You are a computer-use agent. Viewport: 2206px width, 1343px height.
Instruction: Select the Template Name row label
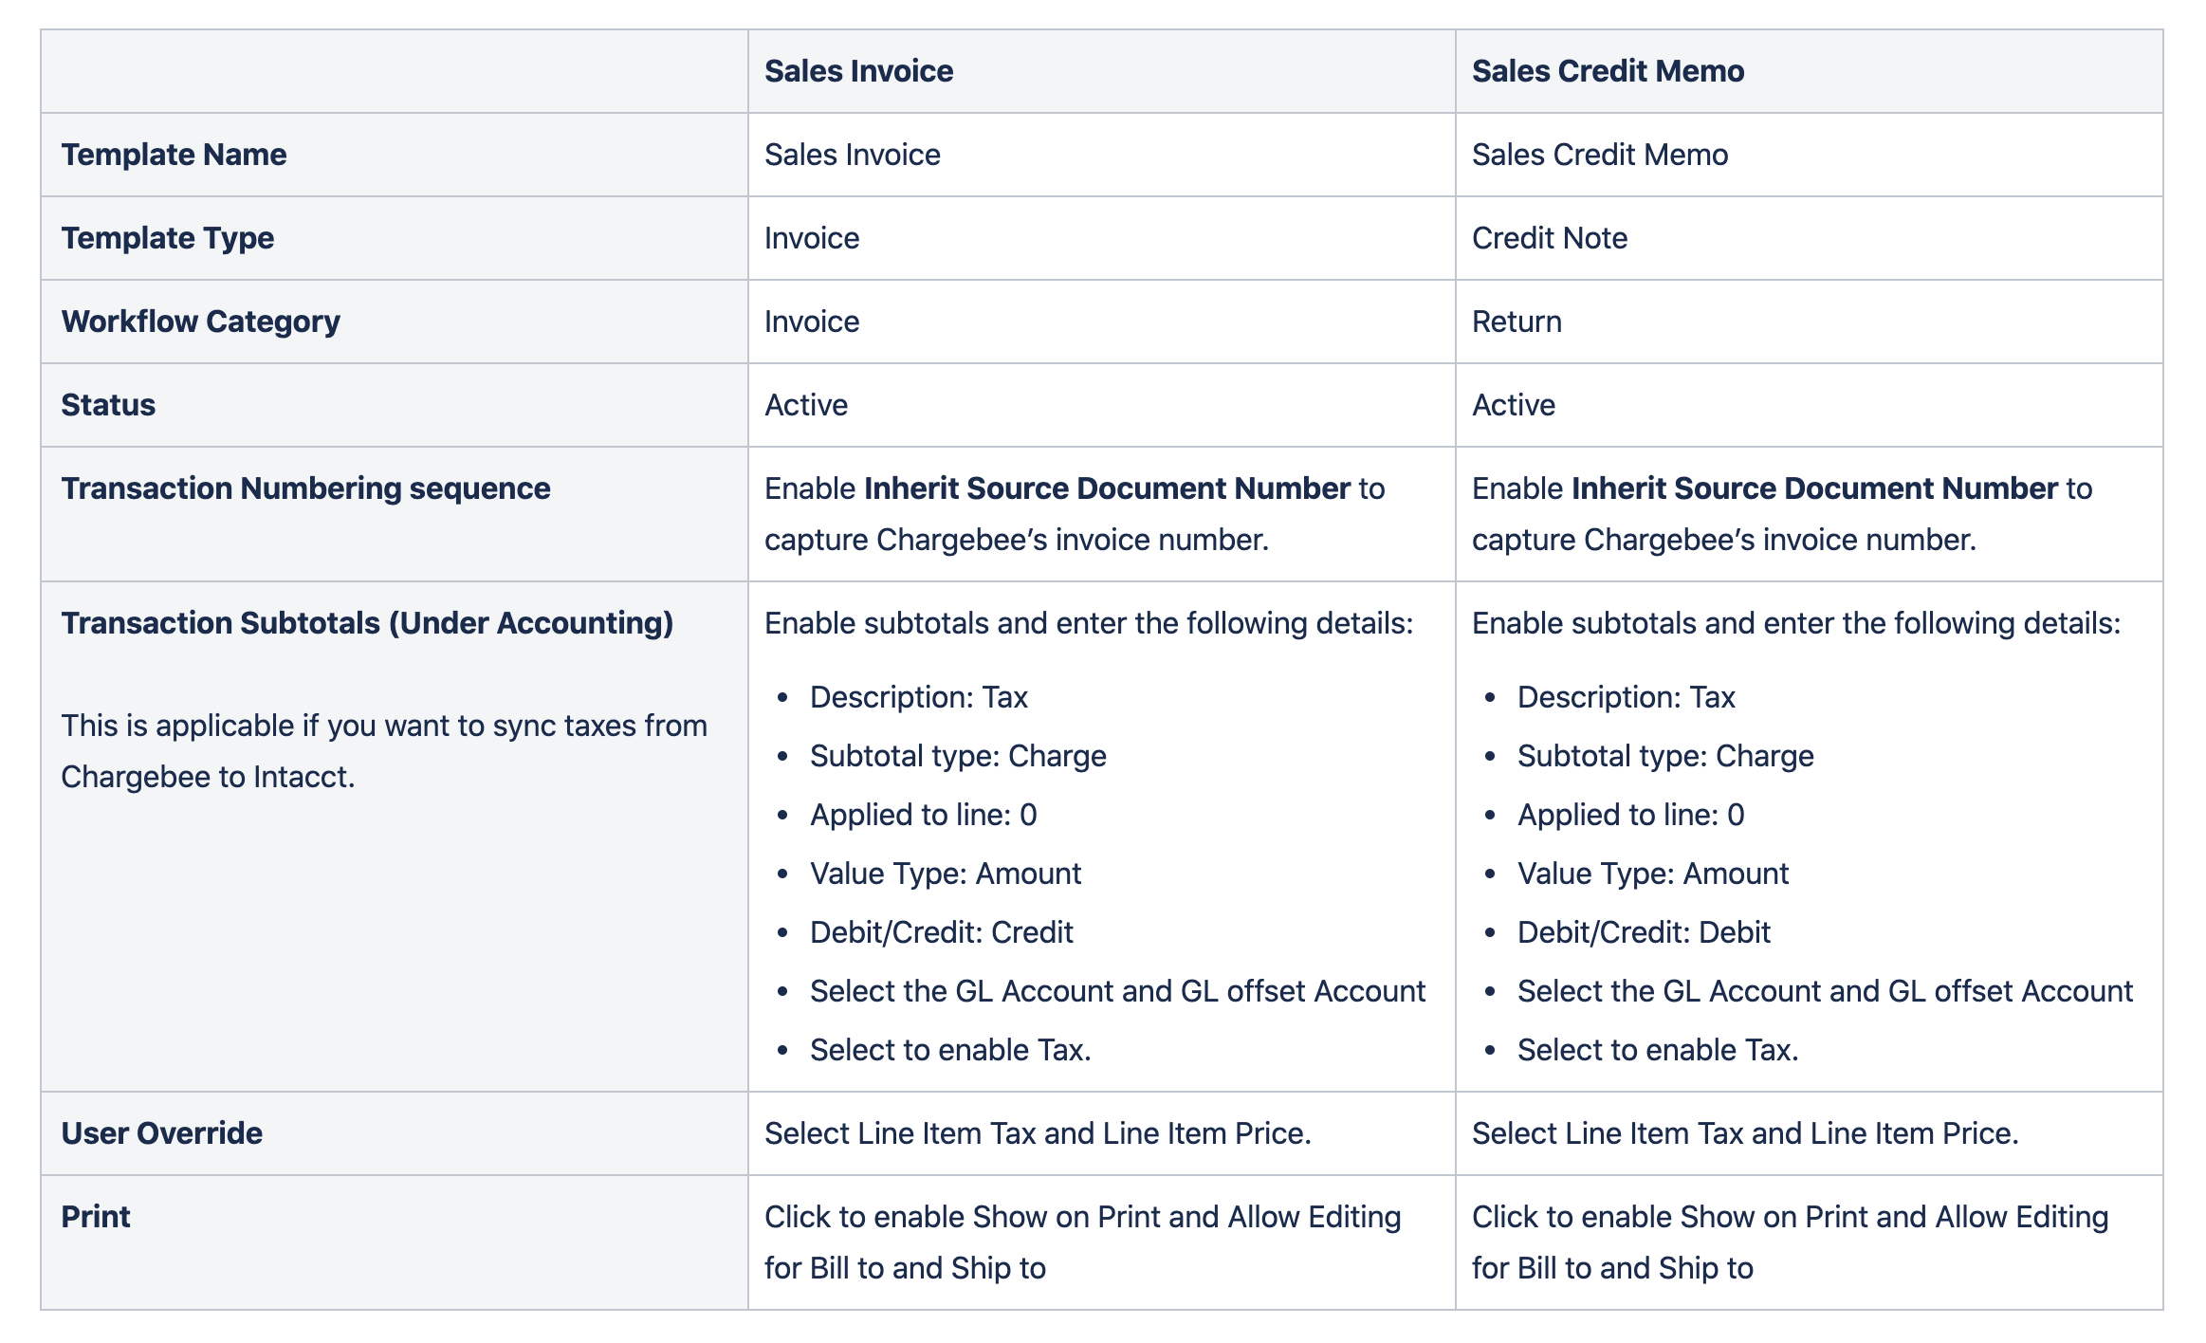point(174,155)
